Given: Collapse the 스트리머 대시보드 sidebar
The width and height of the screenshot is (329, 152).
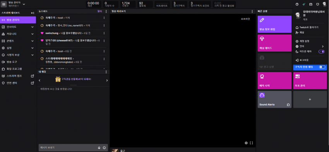Looking at the screenshot, I should tap(33, 13).
